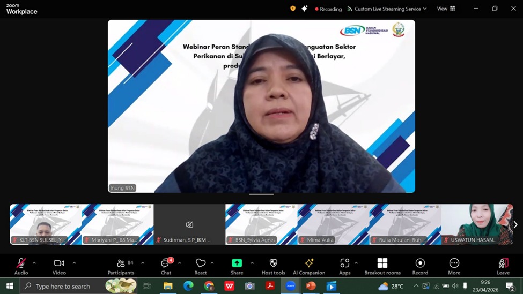Viewport: 523px width, 294px height.
Task: Launch the AI Companion
Action: (x=309, y=266)
